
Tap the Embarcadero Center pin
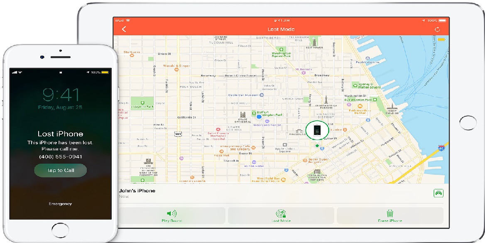point(360,106)
